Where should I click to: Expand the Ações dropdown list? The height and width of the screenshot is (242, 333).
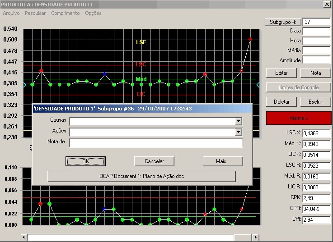coord(239,132)
